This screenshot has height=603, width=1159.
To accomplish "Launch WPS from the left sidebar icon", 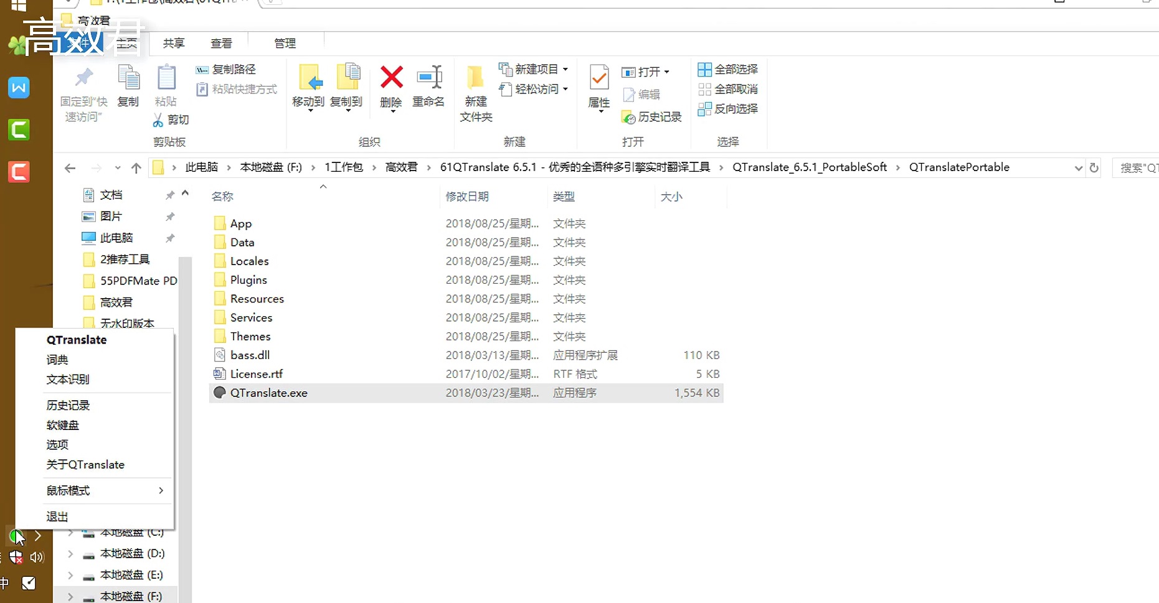I will (18, 88).
